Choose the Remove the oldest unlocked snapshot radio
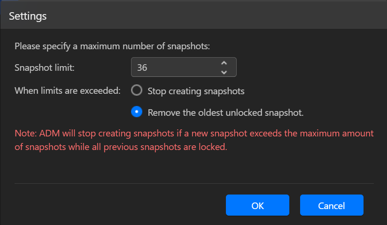This screenshot has width=387, height=225. tap(136, 112)
